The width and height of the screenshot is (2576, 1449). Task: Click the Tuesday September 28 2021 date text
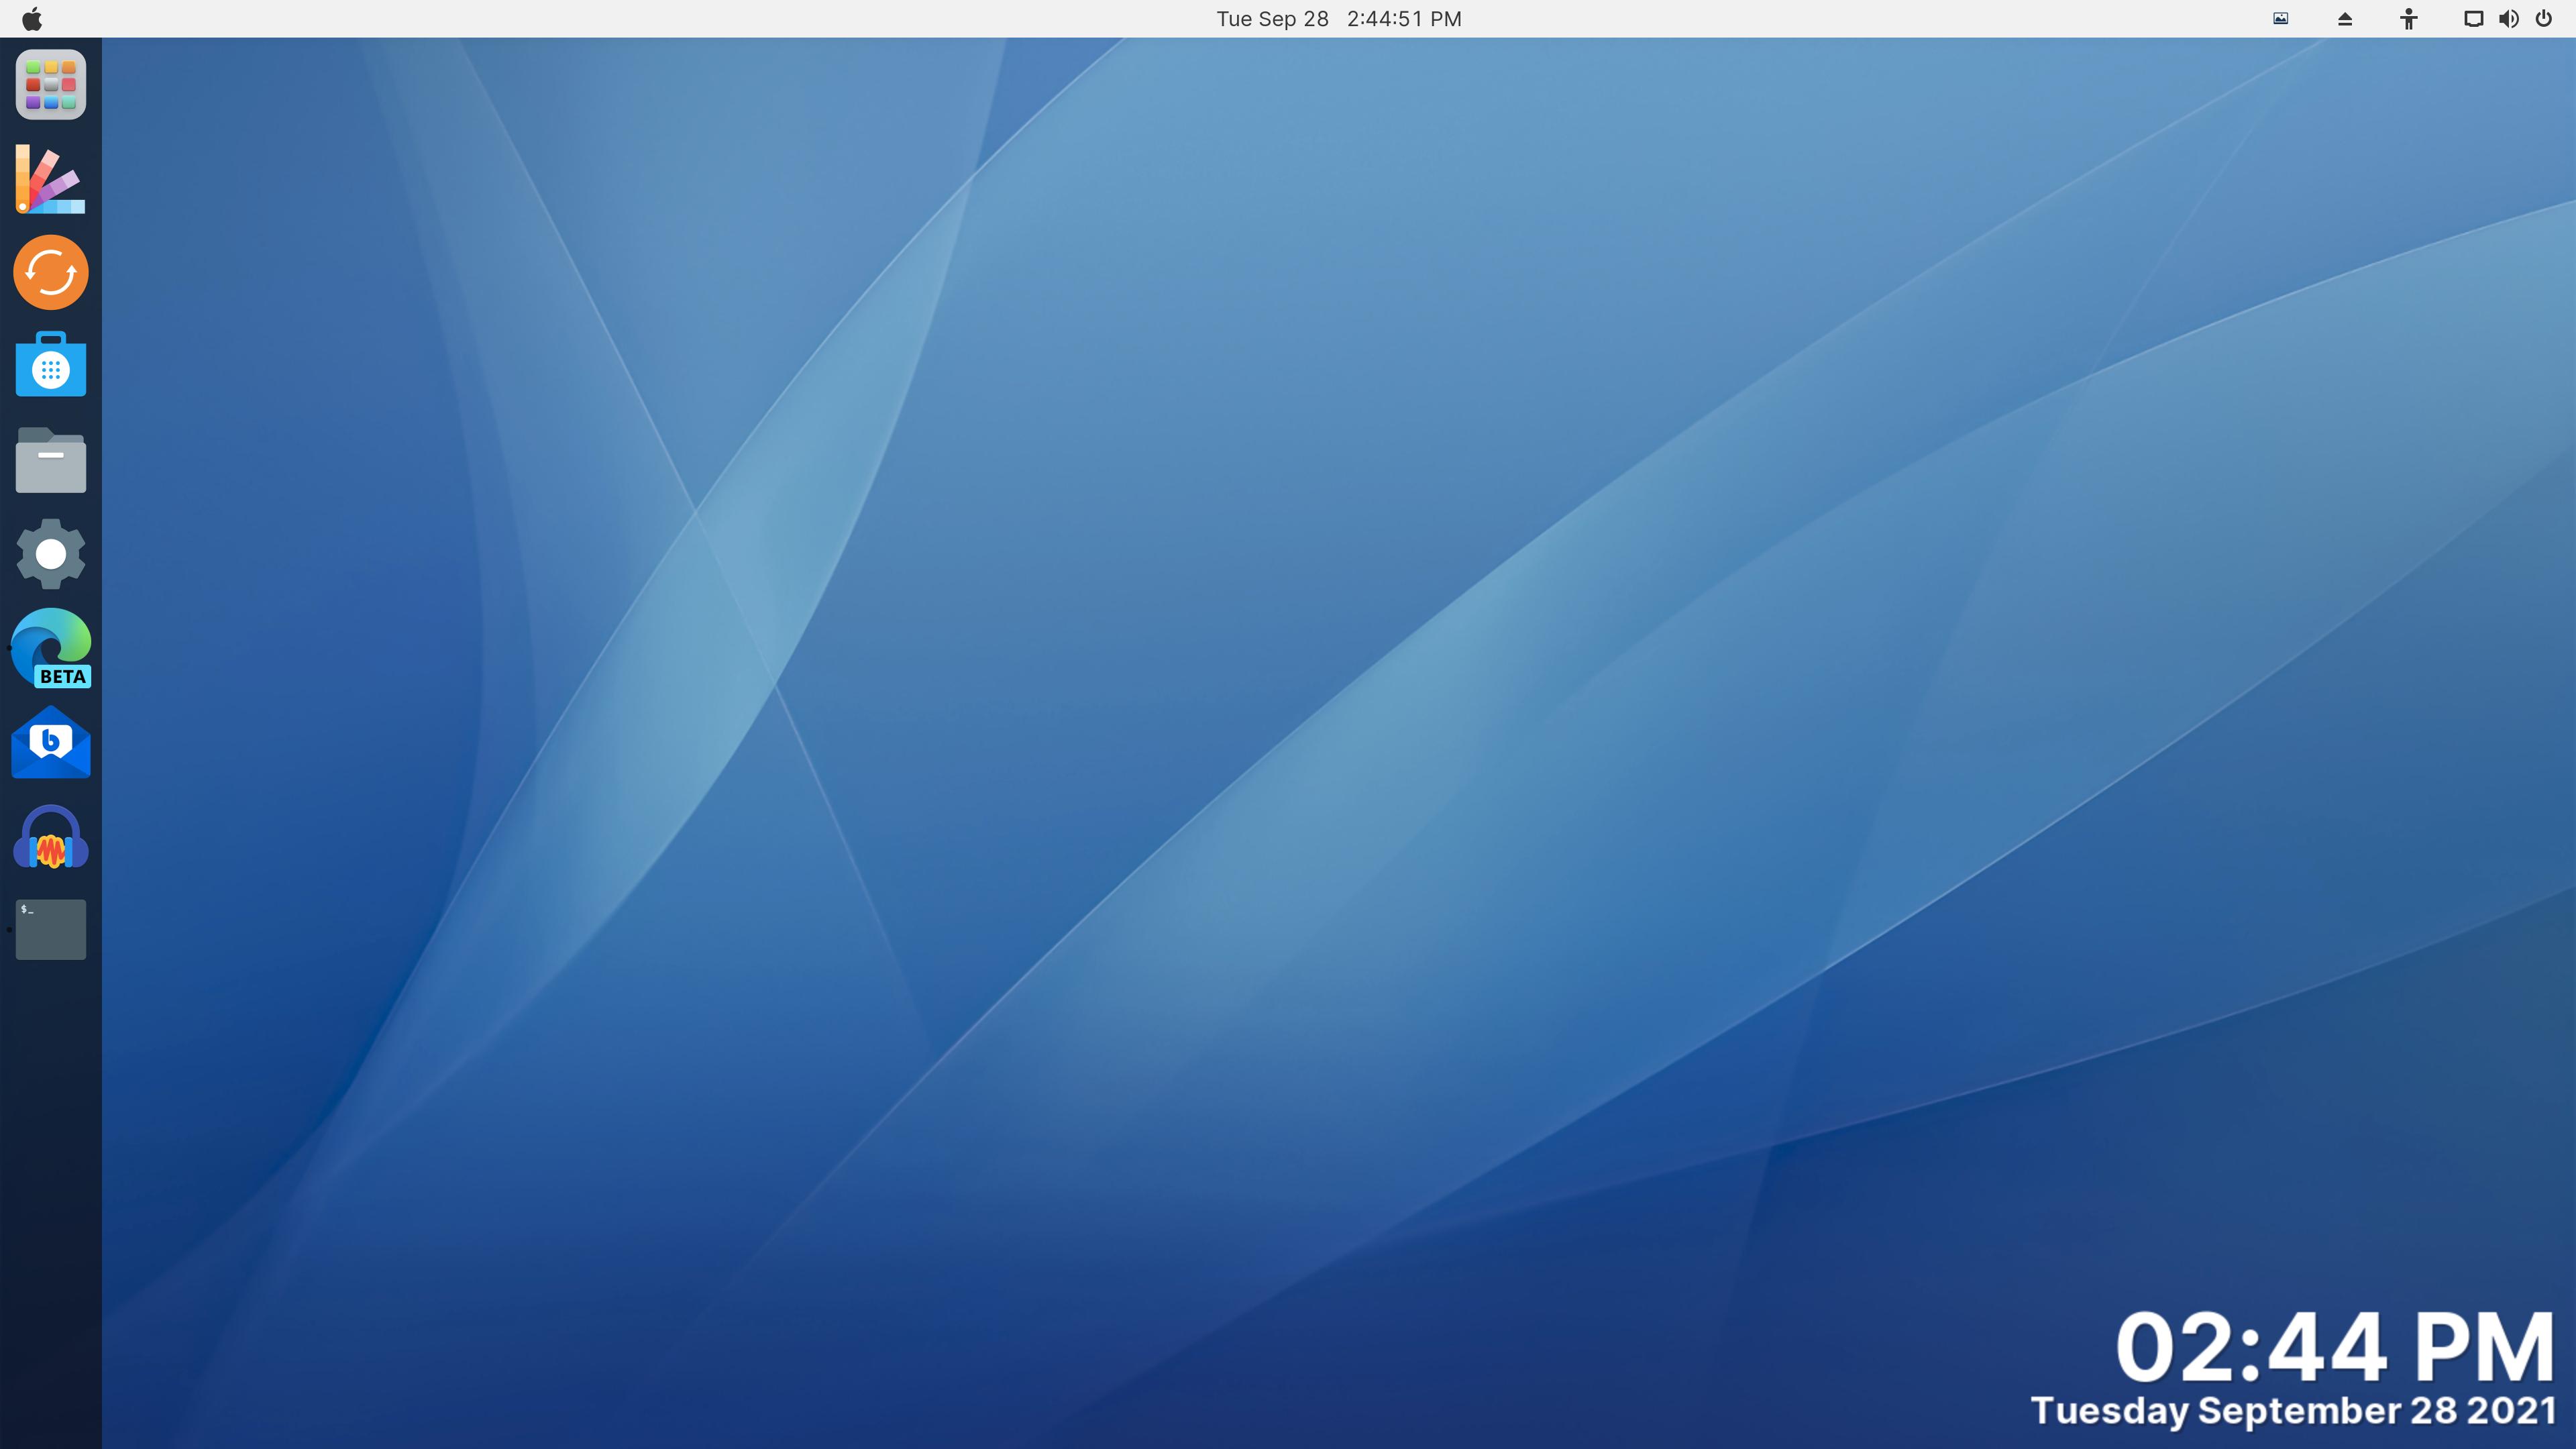pyautogui.click(x=2293, y=1410)
